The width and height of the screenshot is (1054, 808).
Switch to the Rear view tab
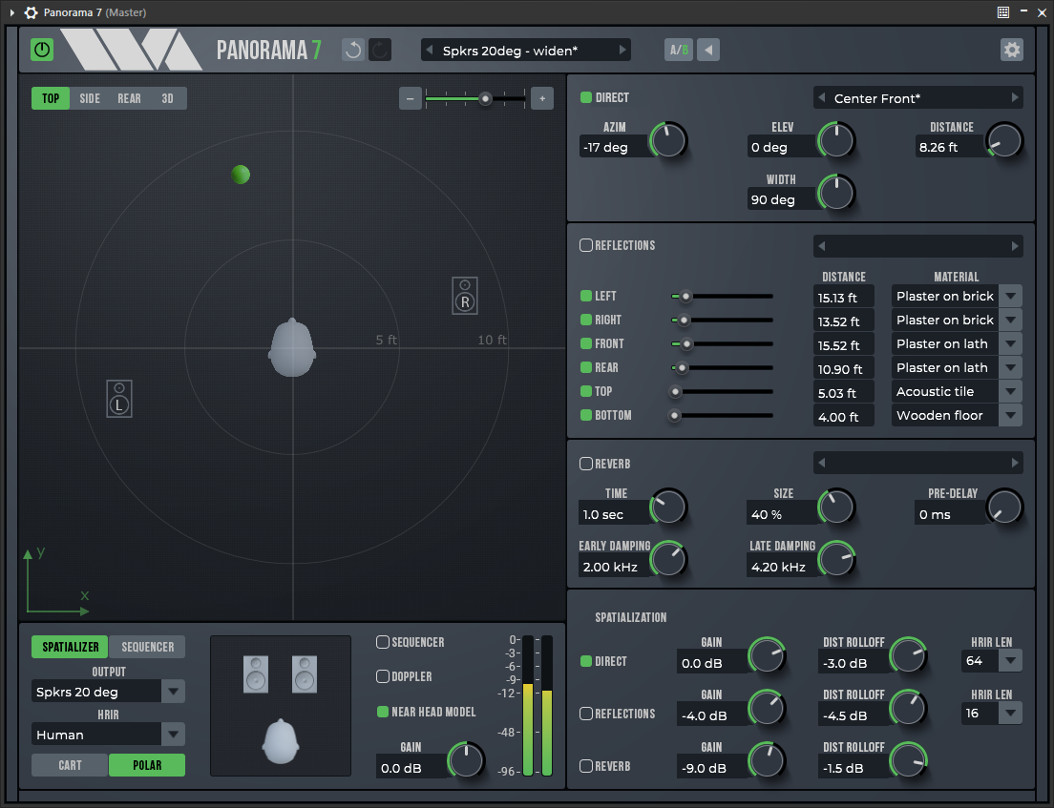click(129, 98)
